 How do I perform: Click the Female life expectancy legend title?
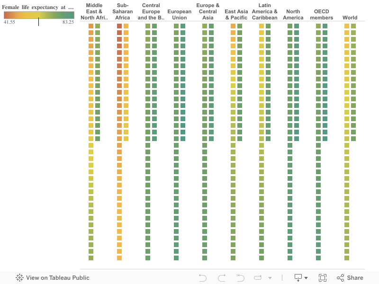(x=38, y=7)
